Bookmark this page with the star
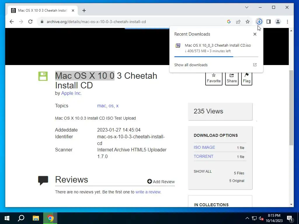The height and width of the screenshot is (224, 299). [x=248, y=22]
